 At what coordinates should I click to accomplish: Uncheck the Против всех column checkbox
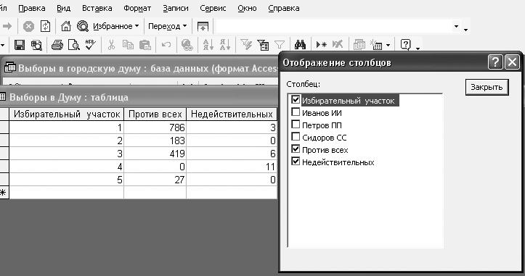click(x=296, y=149)
